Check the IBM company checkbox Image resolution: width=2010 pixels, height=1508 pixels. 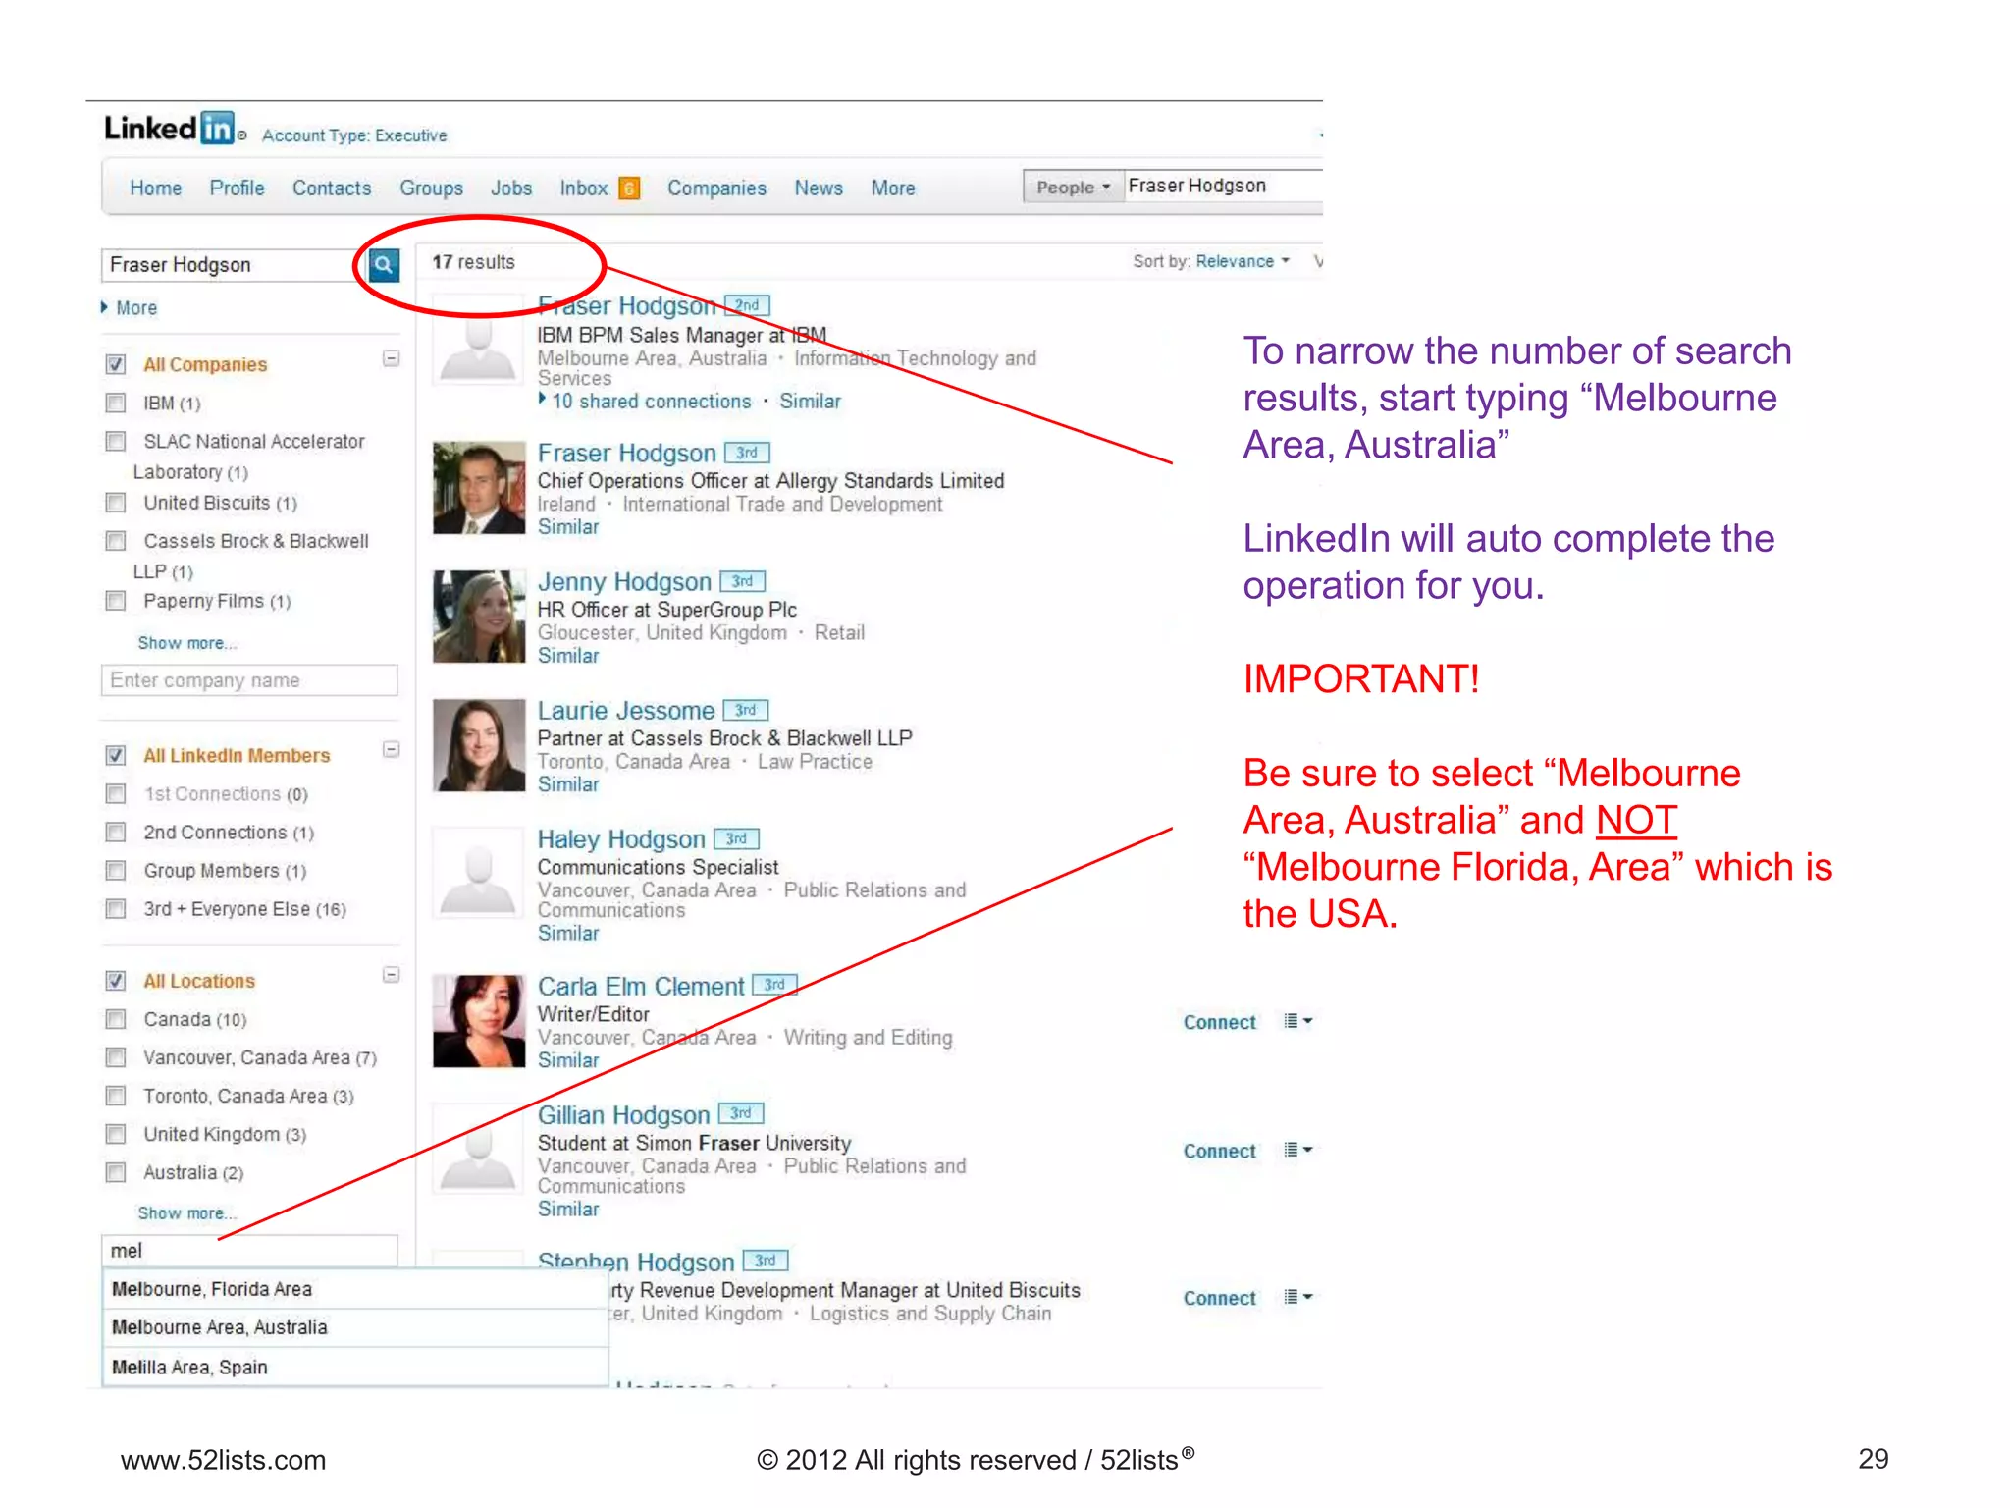pos(116,403)
